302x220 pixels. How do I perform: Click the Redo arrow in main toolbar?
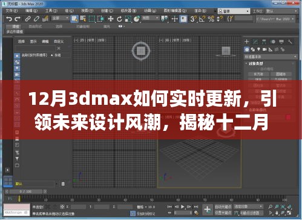[18, 19]
